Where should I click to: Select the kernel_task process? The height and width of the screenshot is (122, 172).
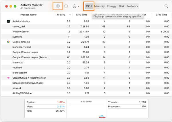tap(86, 26)
